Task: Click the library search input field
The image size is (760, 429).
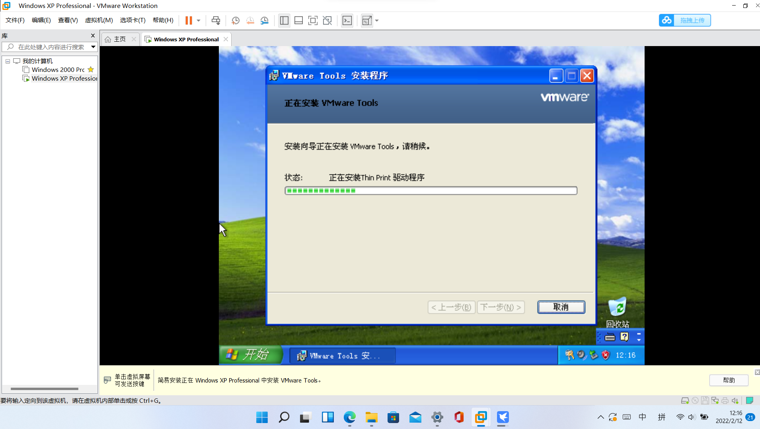Action: (x=46, y=47)
